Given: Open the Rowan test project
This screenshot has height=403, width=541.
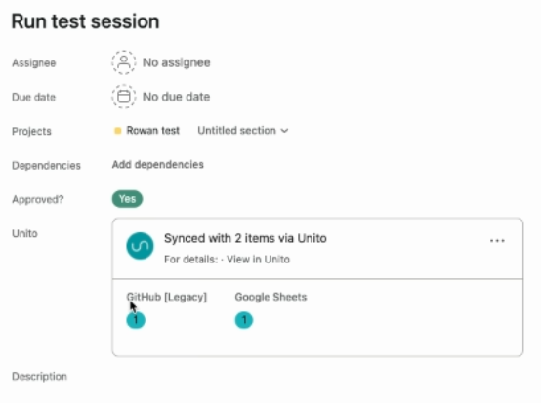Looking at the screenshot, I should point(153,131).
